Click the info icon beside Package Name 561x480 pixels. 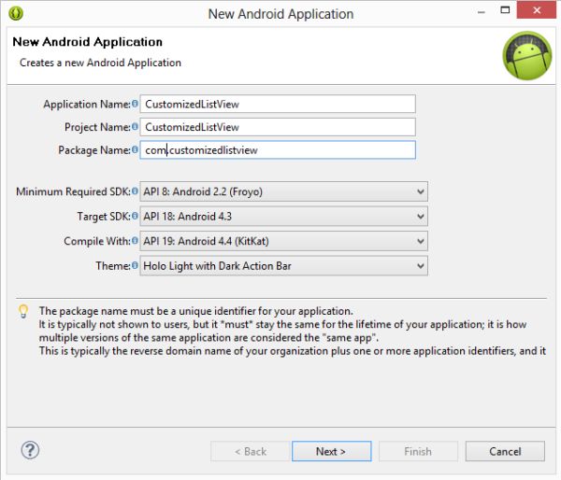[x=135, y=149]
